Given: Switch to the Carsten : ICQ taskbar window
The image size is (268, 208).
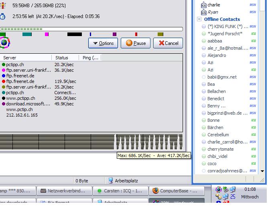Looking at the screenshot, I should [x=120, y=191].
